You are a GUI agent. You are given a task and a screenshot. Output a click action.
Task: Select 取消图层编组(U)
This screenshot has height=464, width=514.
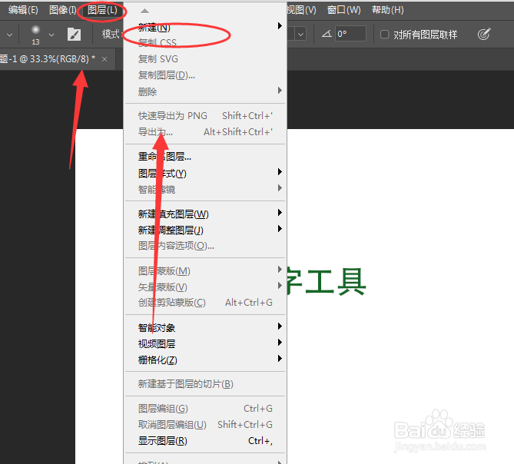tap(205, 425)
